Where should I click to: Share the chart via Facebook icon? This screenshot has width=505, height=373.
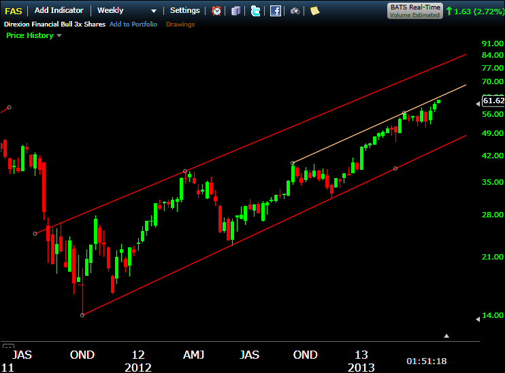(x=276, y=11)
